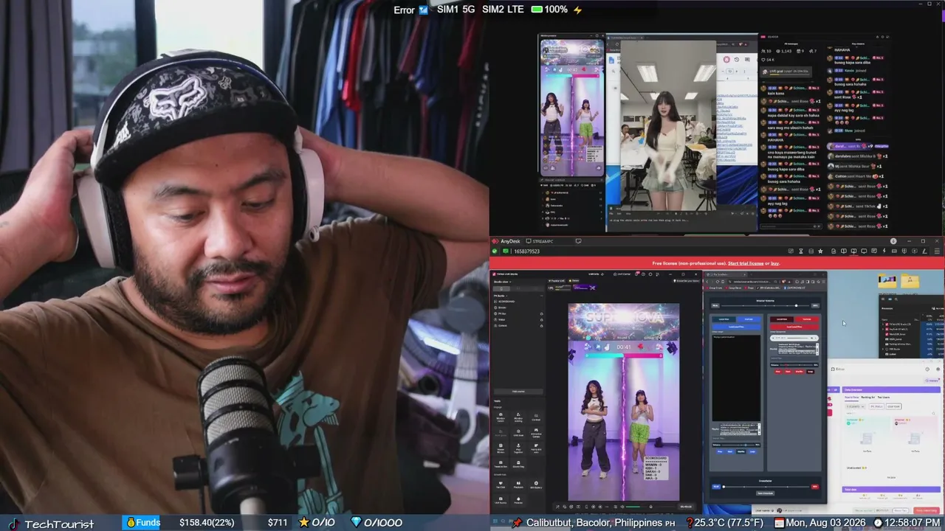Image resolution: width=945 pixels, height=531 pixels.
Task: Toggle Shuffle on the blue left deck
Action: click(x=741, y=451)
